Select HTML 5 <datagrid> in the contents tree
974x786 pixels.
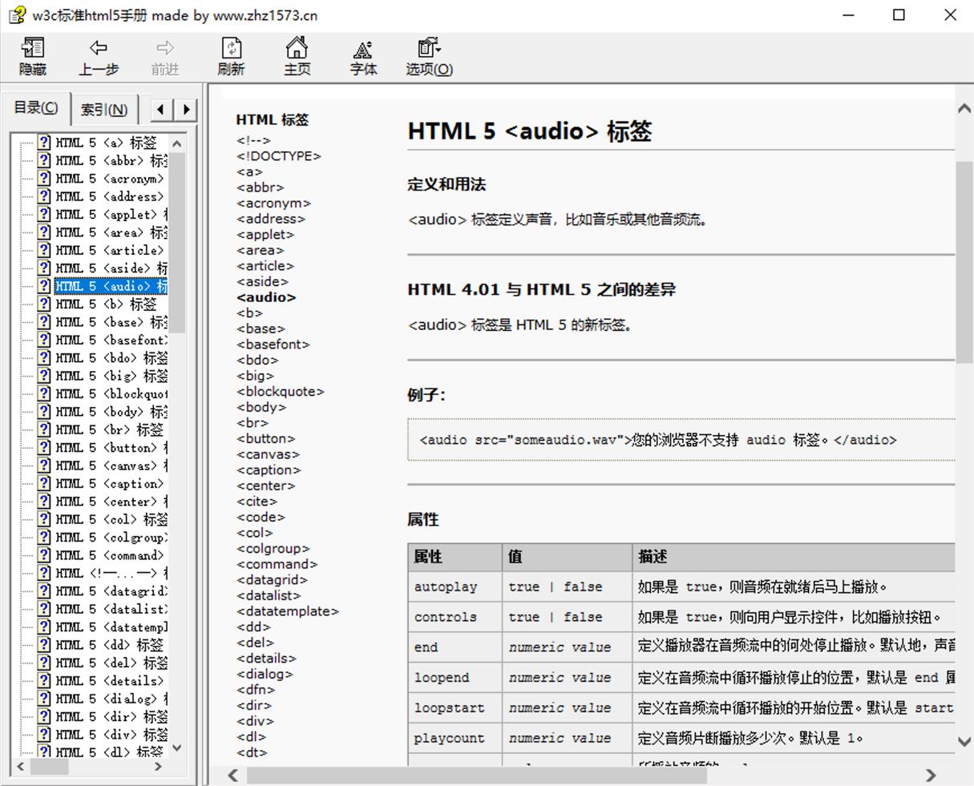point(111,591)
